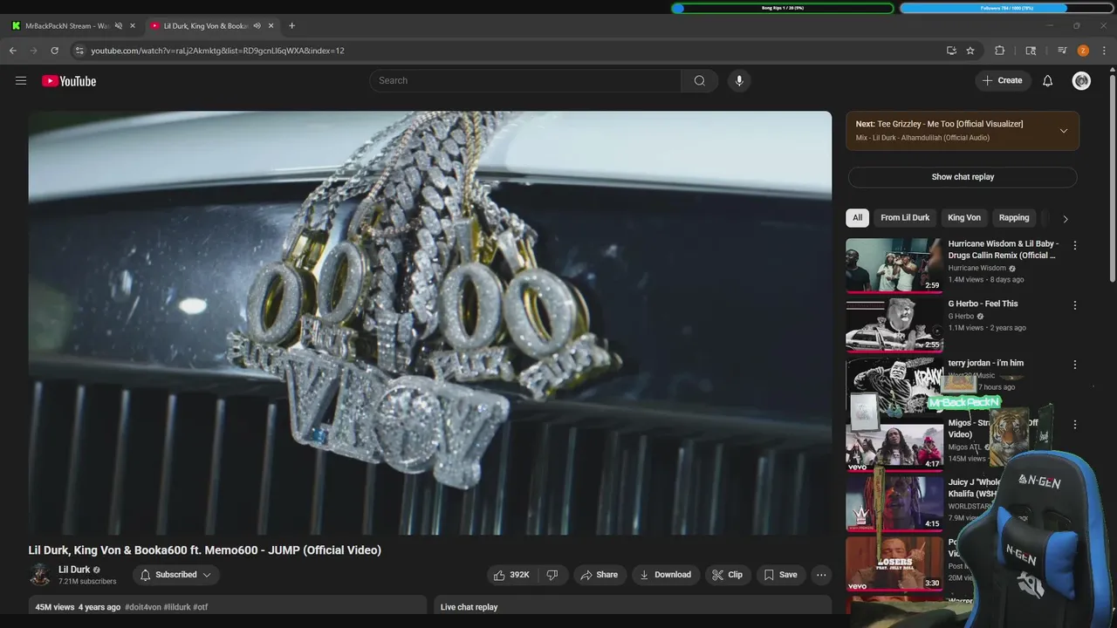
Task: Filter suggestions by King Von chip
Action: click(x=964, y=217)
